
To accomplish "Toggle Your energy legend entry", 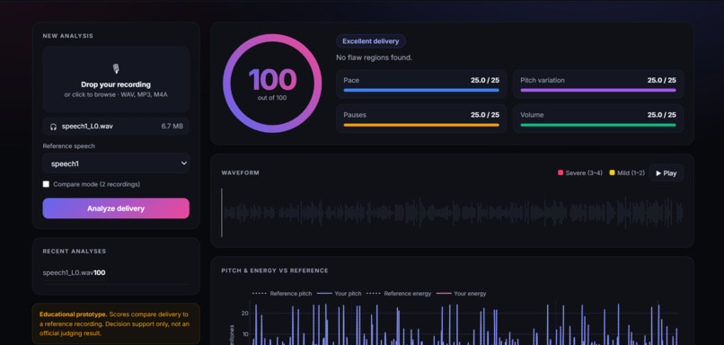I will click(461, 293).
